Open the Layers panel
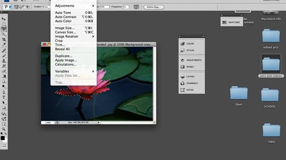The width and height of the screenshot is (286, 160). pyautogui.click(x=192, y=76)
